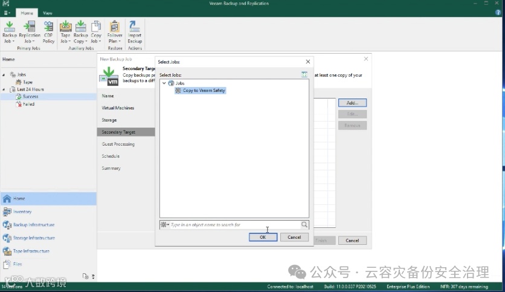Viewport: 505px width, 292px height.
Task: Click the help question mark icon
Action: pos(498,13)
